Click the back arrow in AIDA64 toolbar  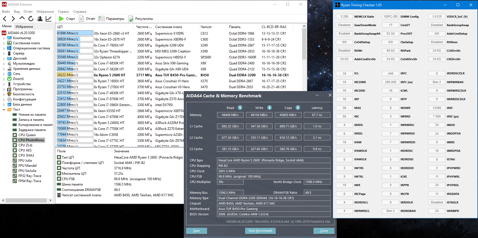coord(5,19)
